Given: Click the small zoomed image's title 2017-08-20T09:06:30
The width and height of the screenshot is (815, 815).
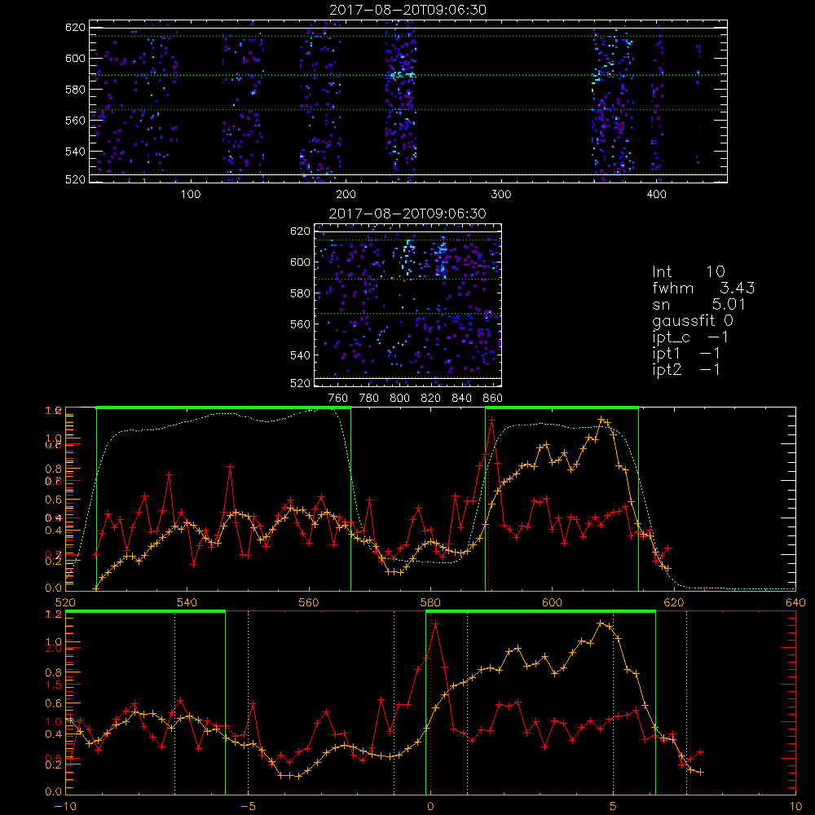Looking at the screenshot, I should coord(407,214).
